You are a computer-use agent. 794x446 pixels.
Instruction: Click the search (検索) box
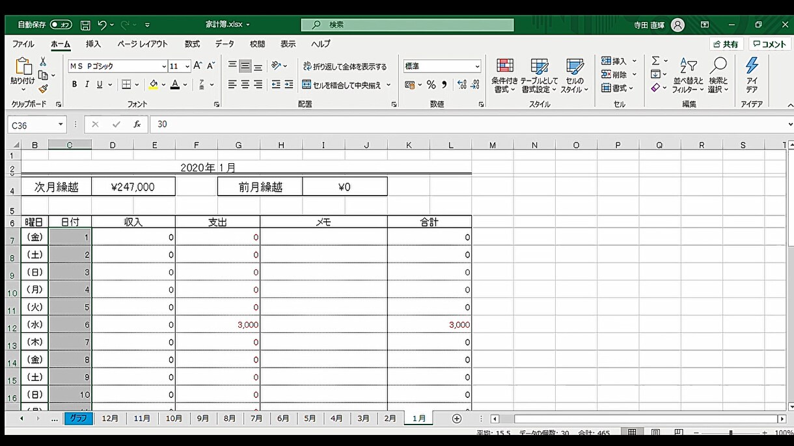pyautogui.click(x=407, y=25)
